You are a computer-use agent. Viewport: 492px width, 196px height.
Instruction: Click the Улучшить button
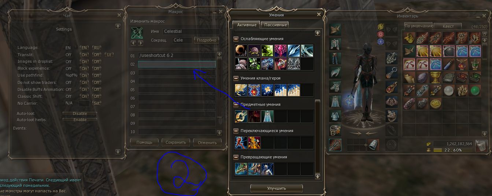tap(277, 188)
